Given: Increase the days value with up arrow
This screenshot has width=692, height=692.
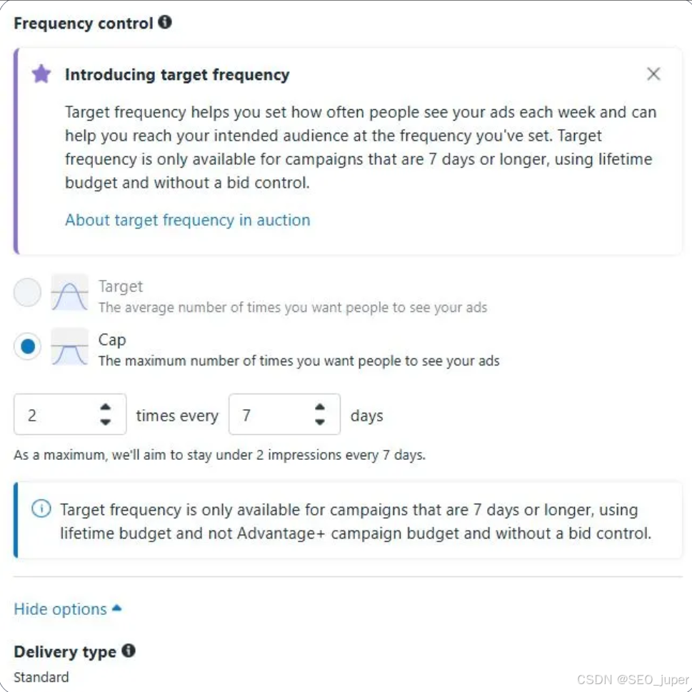Looking at the screenshot, I should tap(320, 408).
